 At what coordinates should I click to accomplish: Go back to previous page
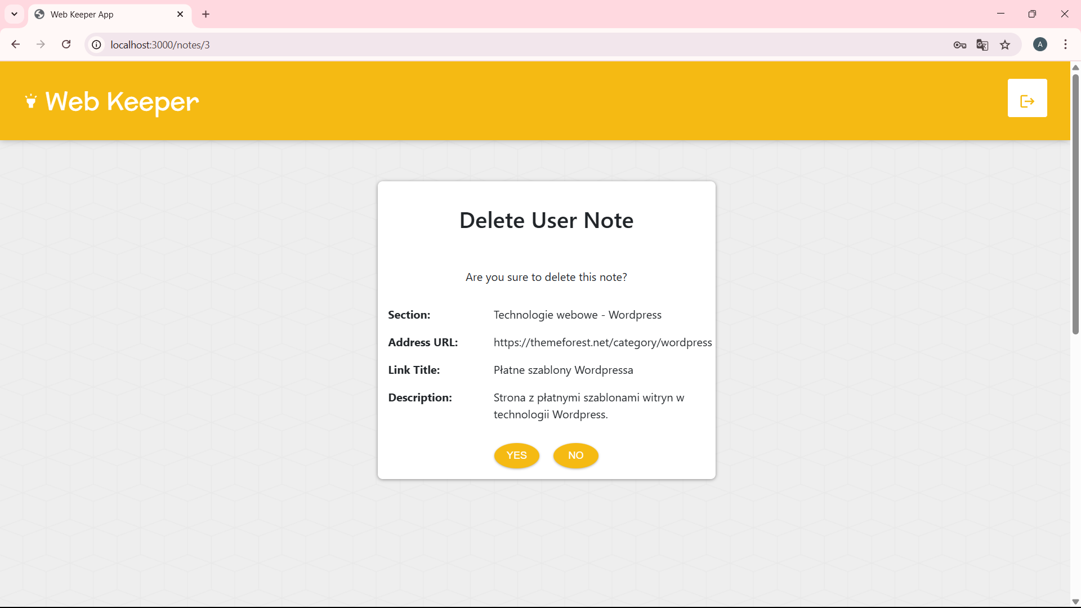(16, 44)
